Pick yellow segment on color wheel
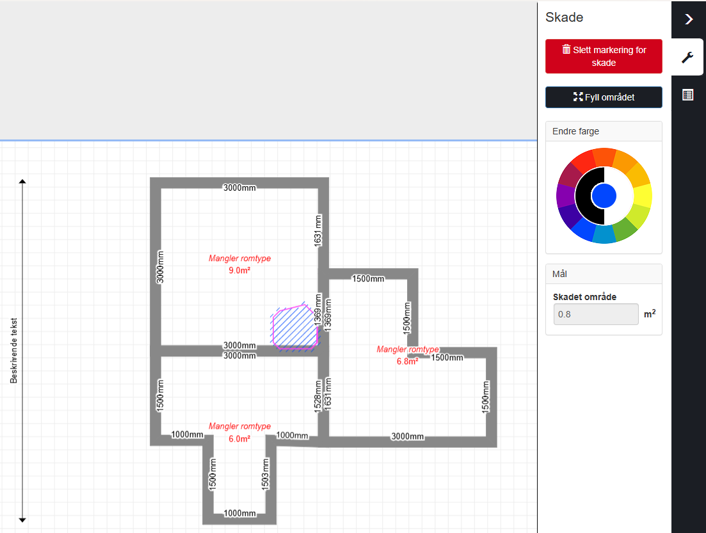Viewport: 706px width, 533px height. [642, 195]
